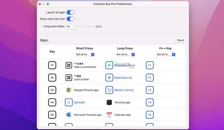The image size is (224, 130).
Task: Click the Microsoft Outlook.app icon in F5 row
Action: coord(69,115)
